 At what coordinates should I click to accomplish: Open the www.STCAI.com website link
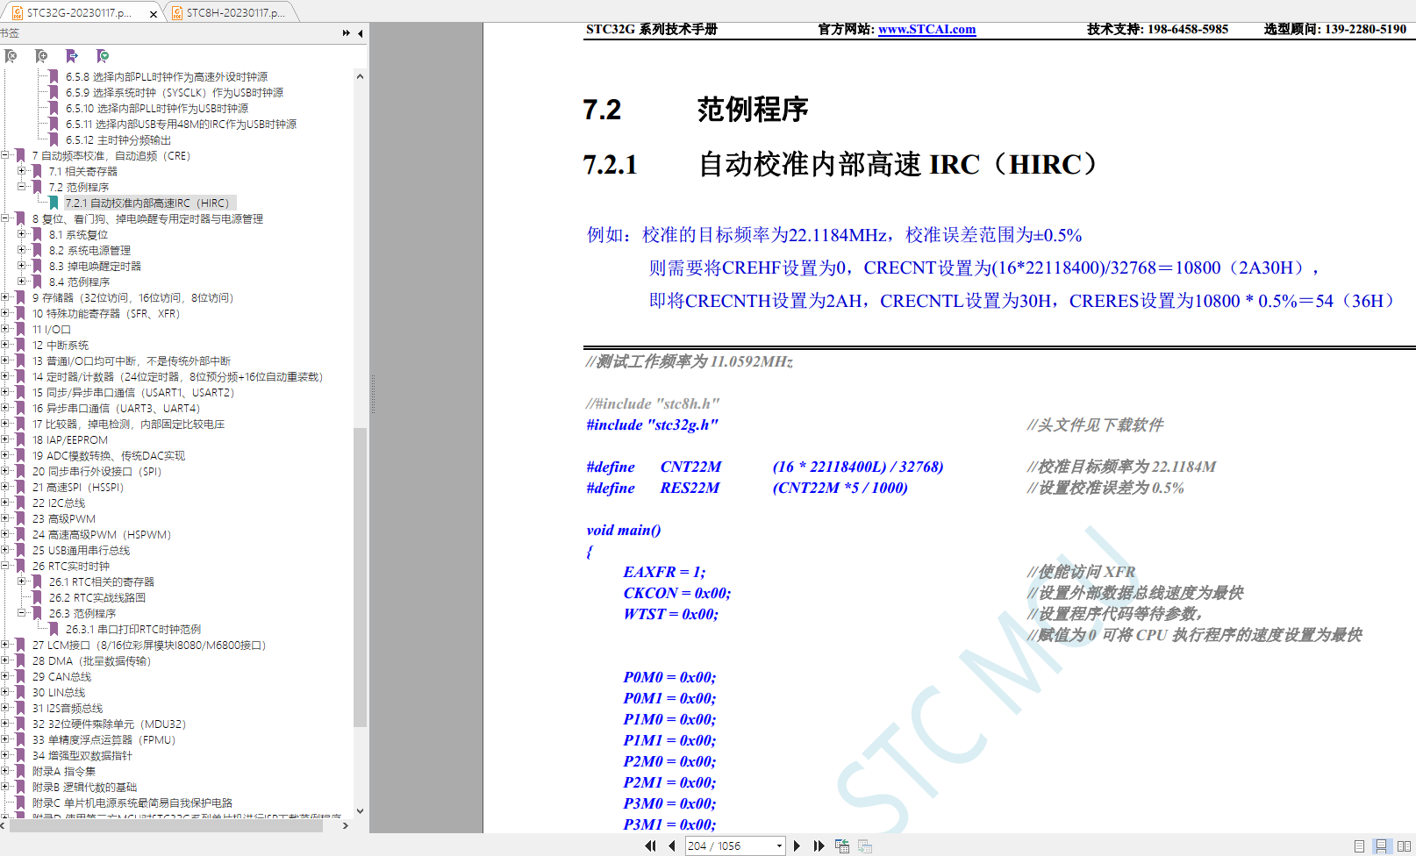tap(926, 29)
